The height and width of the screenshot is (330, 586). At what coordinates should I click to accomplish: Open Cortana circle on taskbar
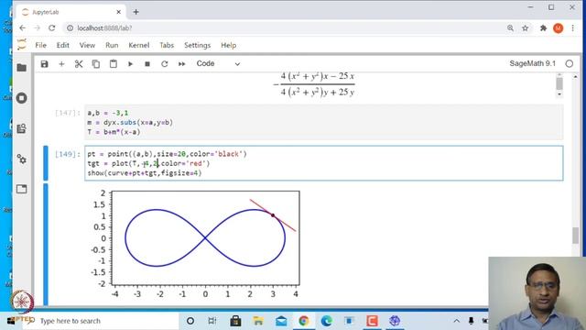coord(190,321)
